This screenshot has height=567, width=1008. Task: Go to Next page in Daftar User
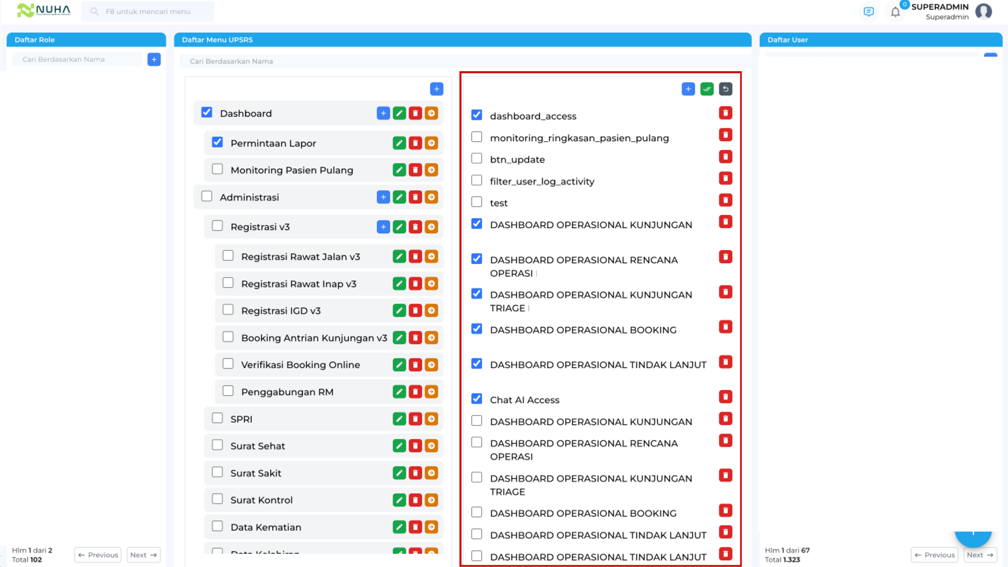[x=980, y=555]
